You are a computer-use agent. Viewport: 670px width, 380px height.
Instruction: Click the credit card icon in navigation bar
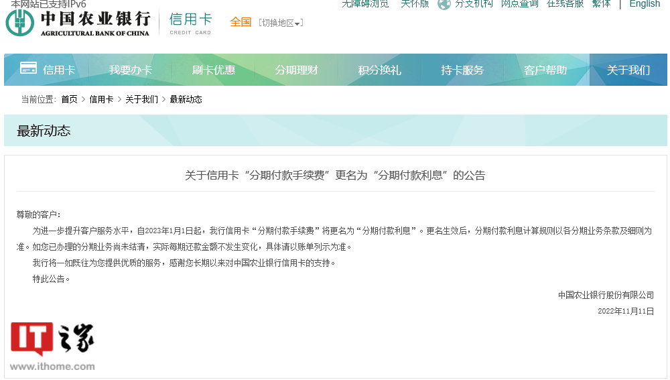tap(28, 68)
